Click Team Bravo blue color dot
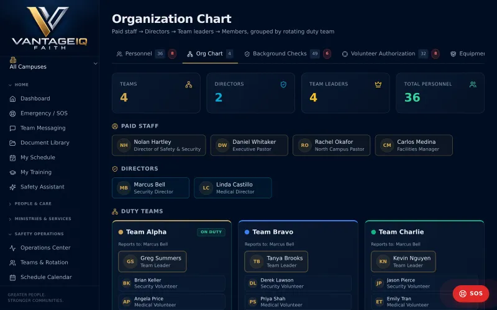The width and height of the screenshot is (497, 310). point(247,232)
